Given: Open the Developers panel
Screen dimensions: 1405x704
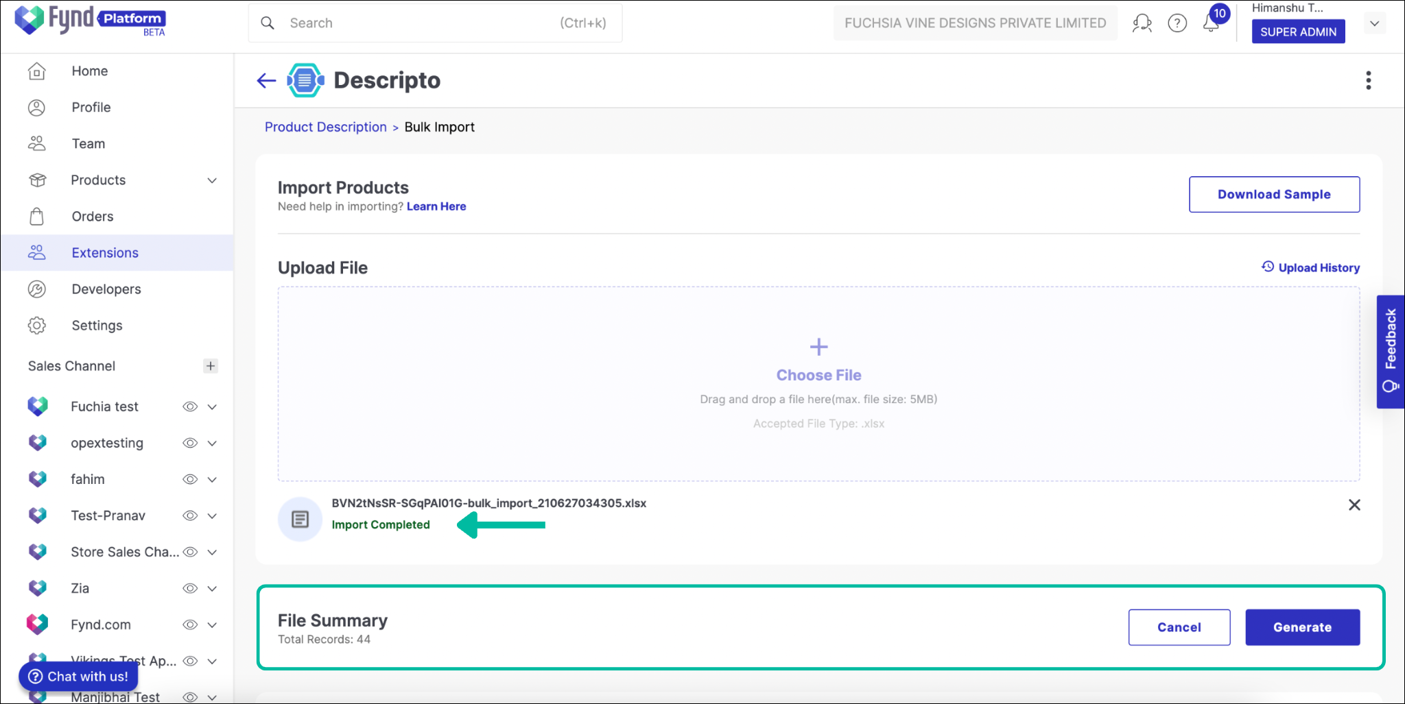Looking at the screenshot, I should coord(106,289).
